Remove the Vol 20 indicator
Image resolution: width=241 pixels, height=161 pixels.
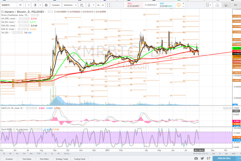click(22, 33)
